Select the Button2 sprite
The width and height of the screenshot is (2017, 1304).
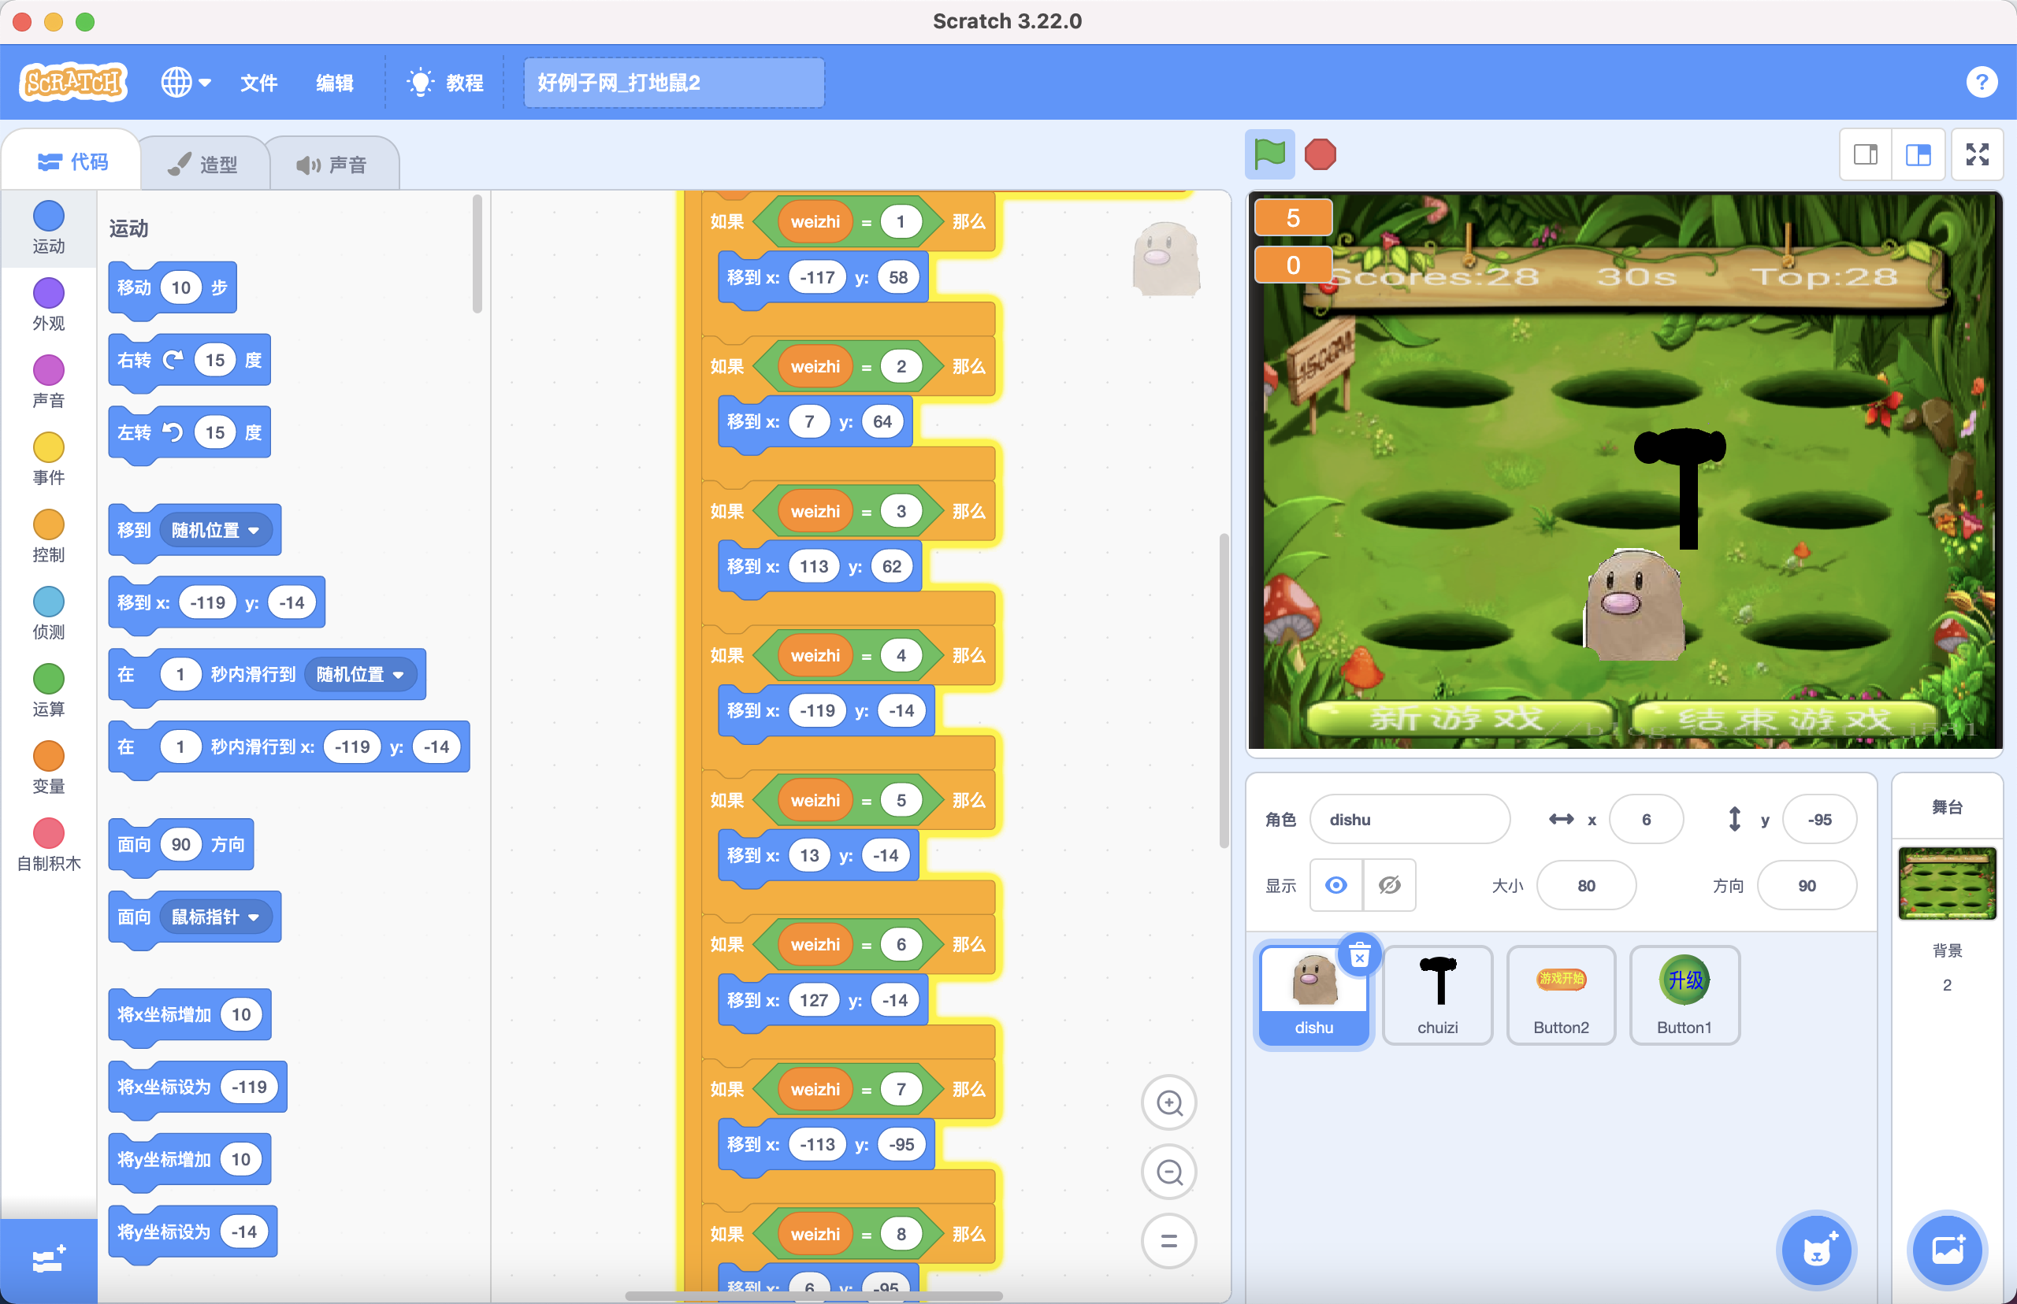pyautogui.click(x=1562, y=996)
